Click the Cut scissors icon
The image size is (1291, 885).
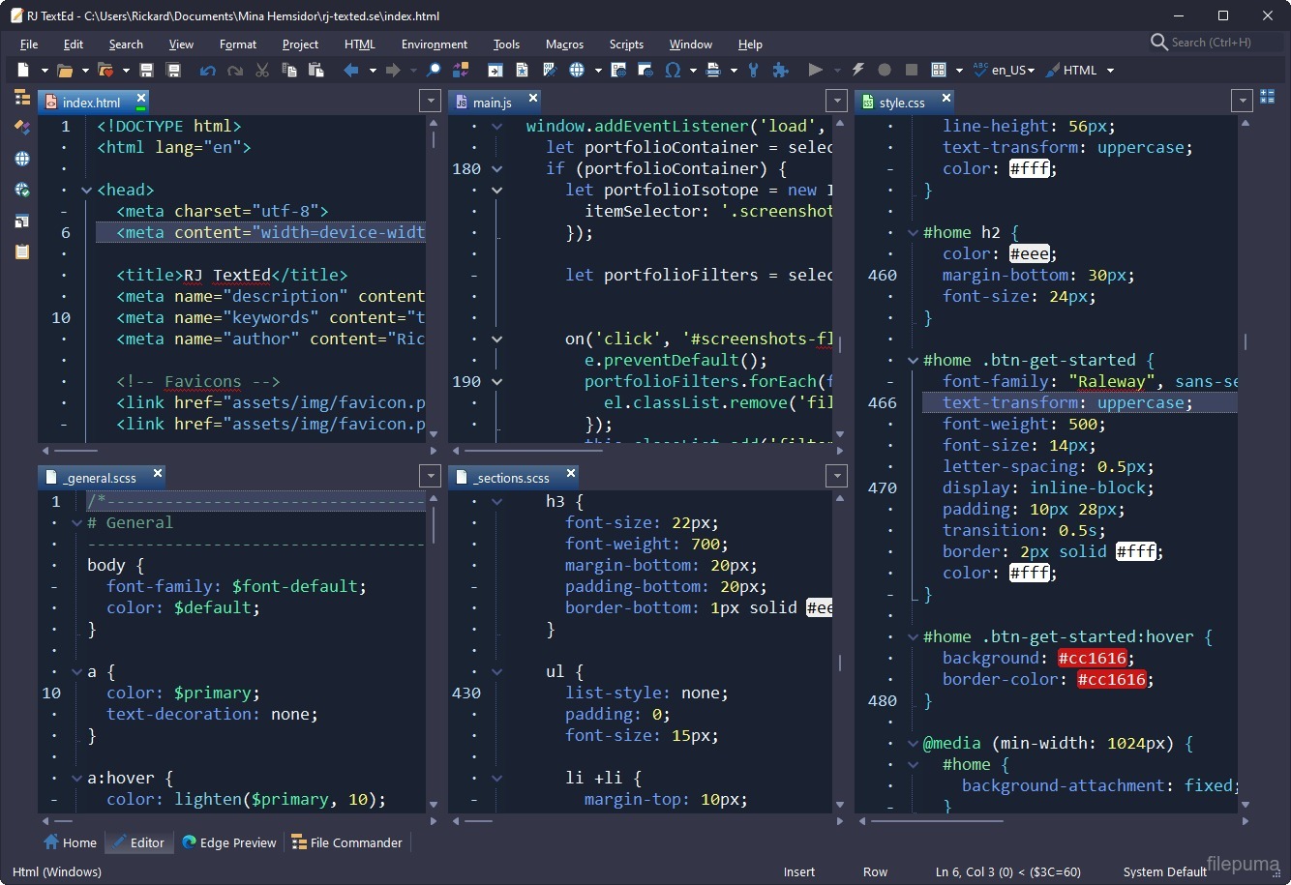point(262,71)
